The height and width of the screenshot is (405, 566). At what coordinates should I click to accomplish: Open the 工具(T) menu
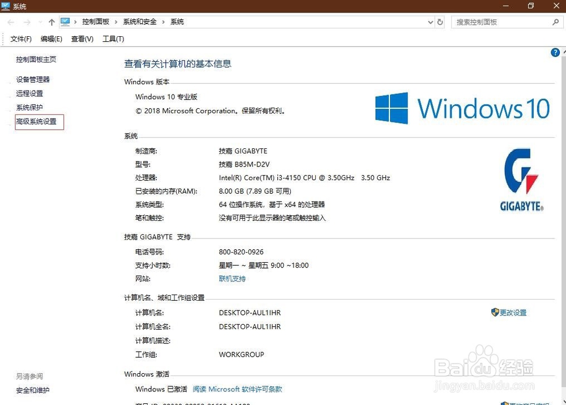tap(113, 39)
